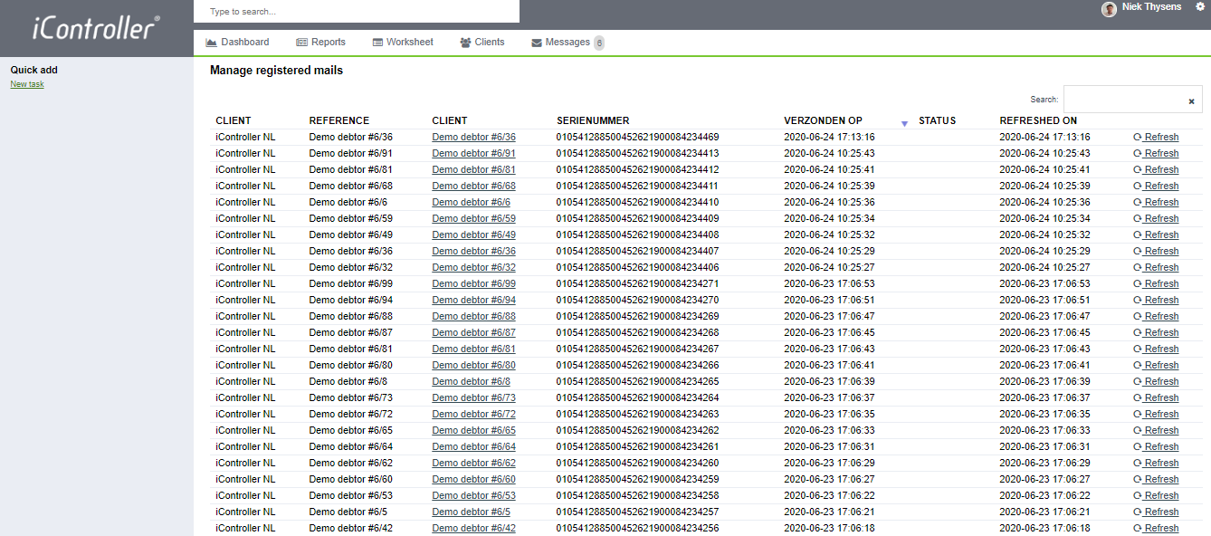Click the Messages envelope icon
This screenshot has height=536, width=1211.
coord(537,43)
